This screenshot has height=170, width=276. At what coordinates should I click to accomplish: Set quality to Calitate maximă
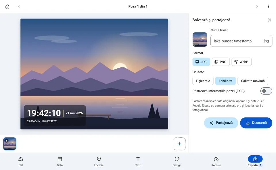(x=253, y=81)
